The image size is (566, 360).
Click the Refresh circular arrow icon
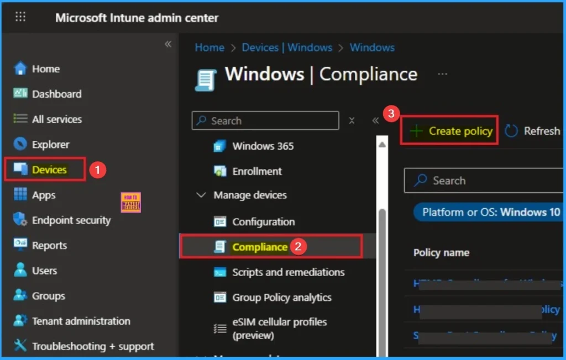(x=511, y=131)
